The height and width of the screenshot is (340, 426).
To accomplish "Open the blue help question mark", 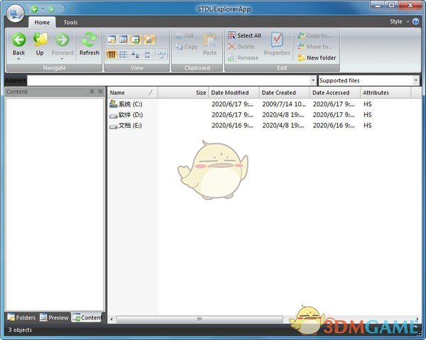I will 415,21.
